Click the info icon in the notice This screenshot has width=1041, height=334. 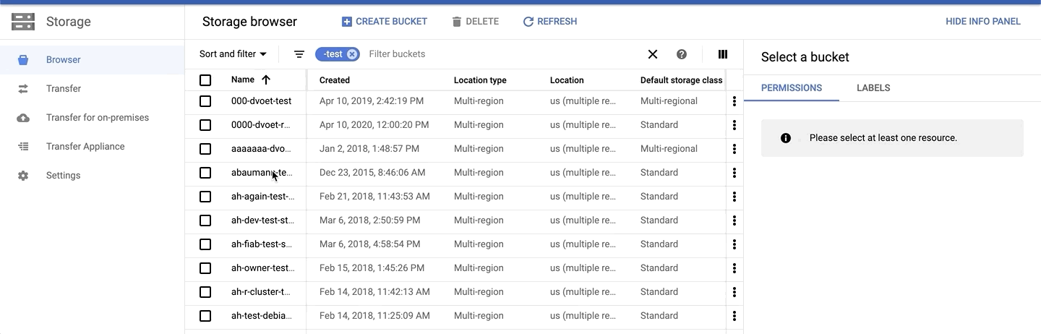[786, 138]
